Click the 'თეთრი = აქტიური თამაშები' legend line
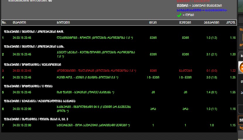Viewport: 243px width, 140px height. tap(199, 6)
